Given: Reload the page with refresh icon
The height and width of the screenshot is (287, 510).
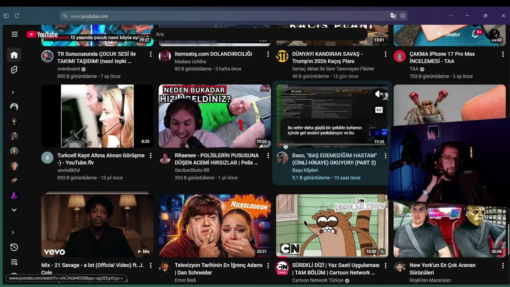Looking at the screenshot, I should tap(17, 16).
